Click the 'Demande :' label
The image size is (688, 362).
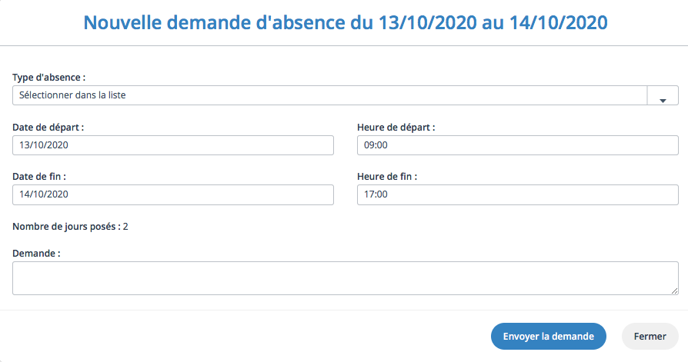[x=36, y=254]
